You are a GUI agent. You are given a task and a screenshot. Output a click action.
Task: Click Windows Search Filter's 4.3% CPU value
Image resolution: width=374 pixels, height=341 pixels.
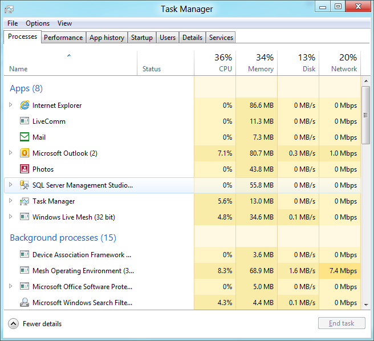225,303
